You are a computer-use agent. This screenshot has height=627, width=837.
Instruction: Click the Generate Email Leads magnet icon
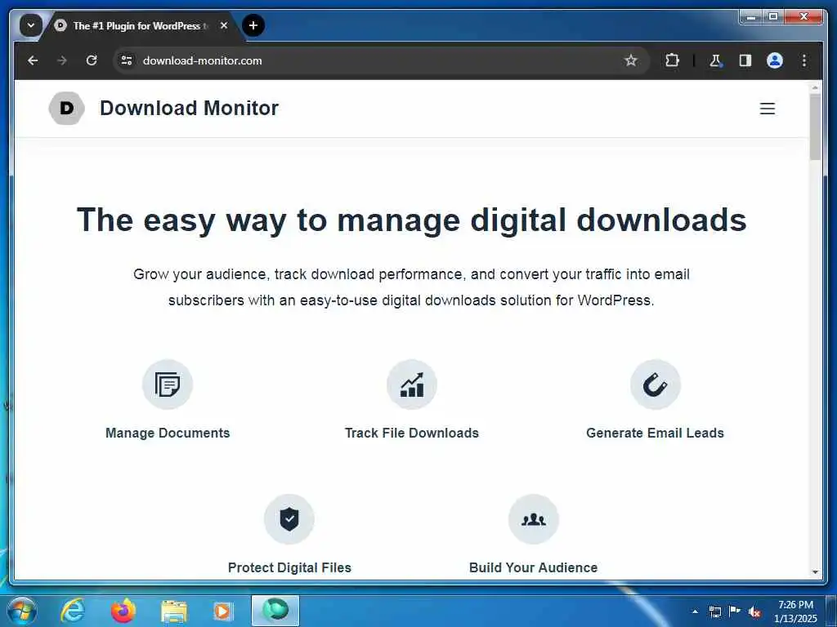tap(655, 385)
